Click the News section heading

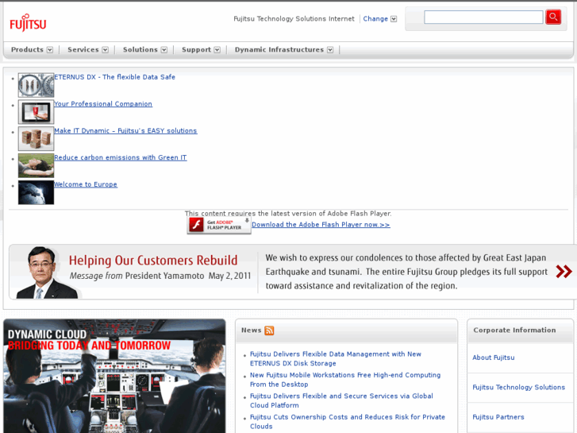tap(252, 331)
